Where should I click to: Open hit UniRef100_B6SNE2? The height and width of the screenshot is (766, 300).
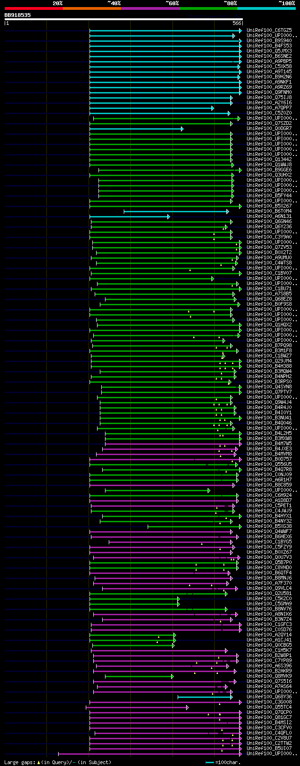click(x=269, y=56)
